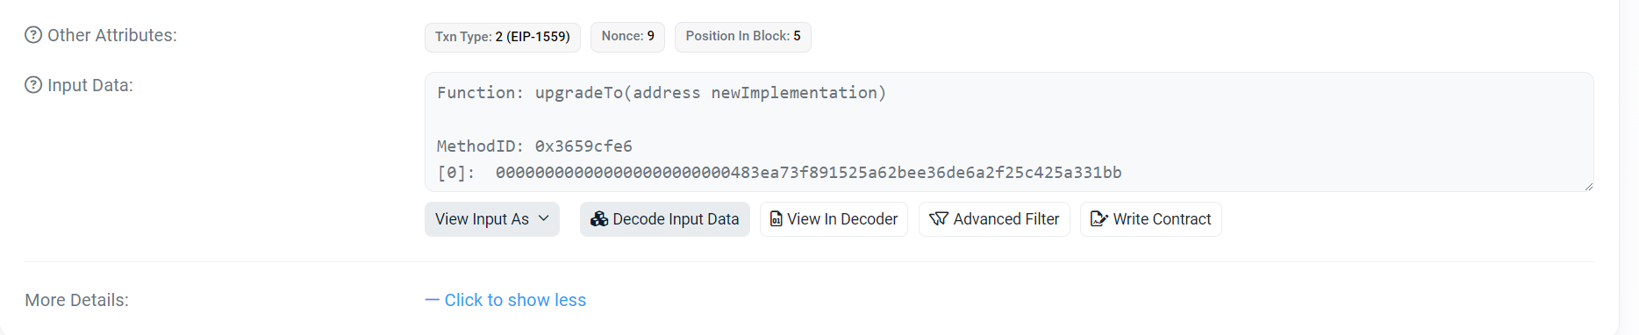Image resolution: width=1639 pixels, height=335 pixels.
Task: Select the Decode Input Data button
Action: [665, 219]
